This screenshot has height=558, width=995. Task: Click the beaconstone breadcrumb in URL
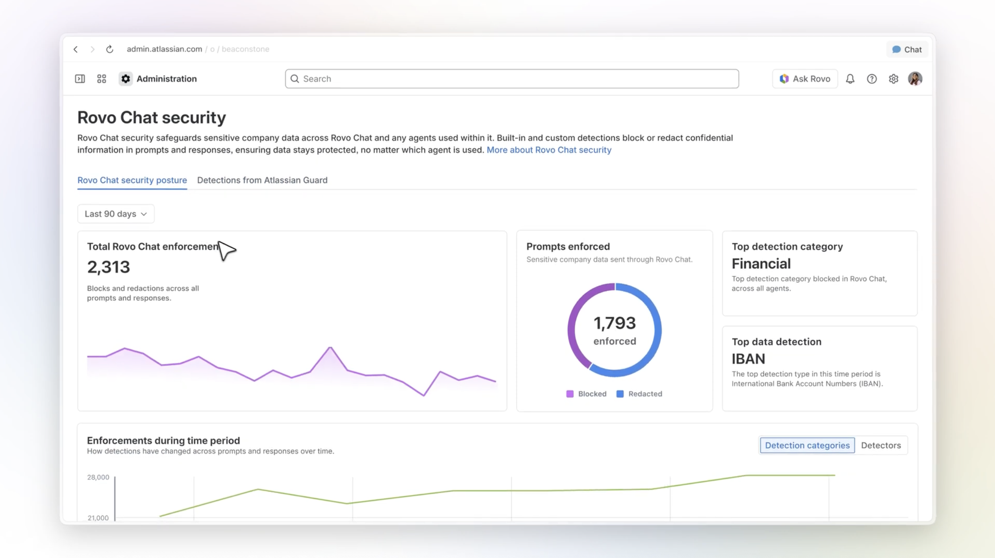click(x=245, y=49)
